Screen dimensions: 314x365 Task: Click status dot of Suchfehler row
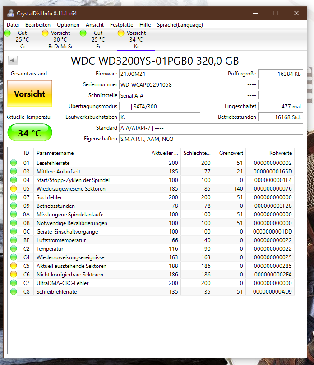14,197
